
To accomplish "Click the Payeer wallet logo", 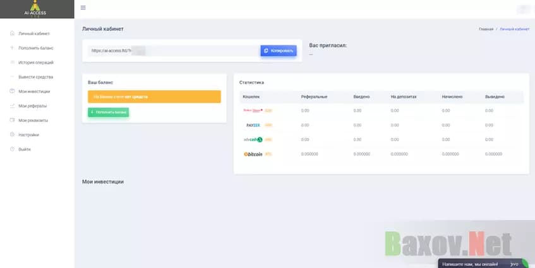I will coord(253,125).
